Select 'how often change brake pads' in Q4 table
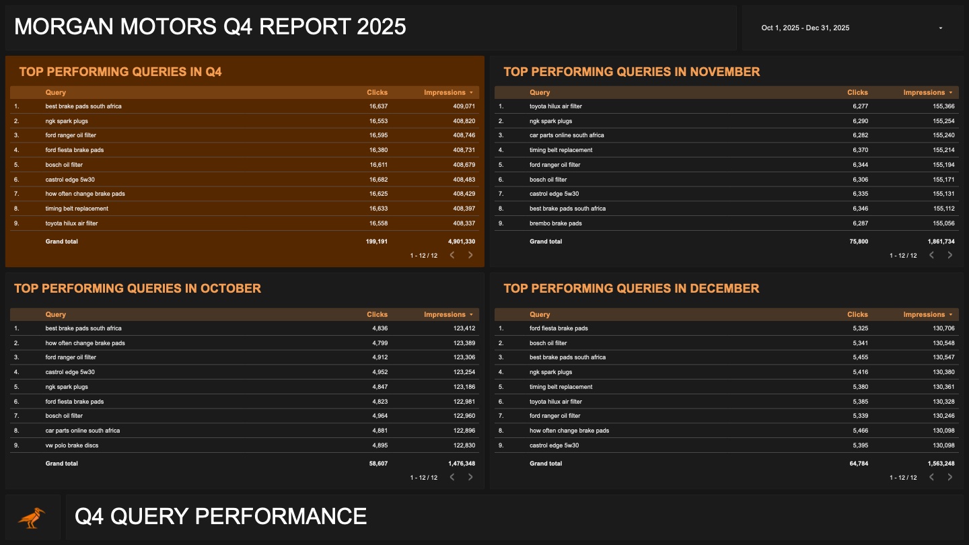This screenshot has width=969, height=545. pyautogui.click(x=85, y=194)
